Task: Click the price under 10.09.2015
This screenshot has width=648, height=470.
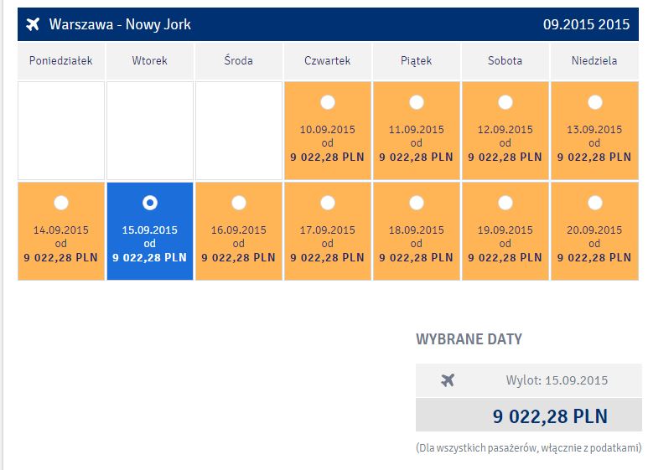Action: tap(327, 157)
